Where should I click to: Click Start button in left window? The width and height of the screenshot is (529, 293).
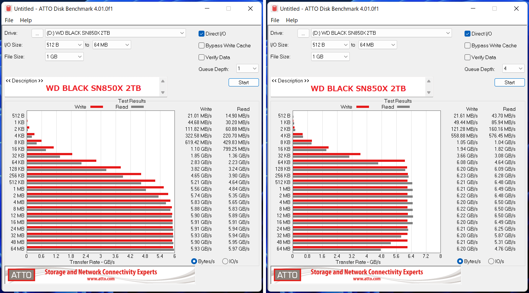pos(244,82)
